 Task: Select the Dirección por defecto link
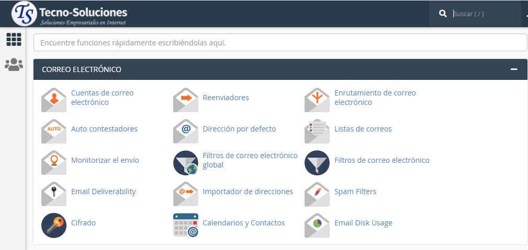(x=240, y=129)
